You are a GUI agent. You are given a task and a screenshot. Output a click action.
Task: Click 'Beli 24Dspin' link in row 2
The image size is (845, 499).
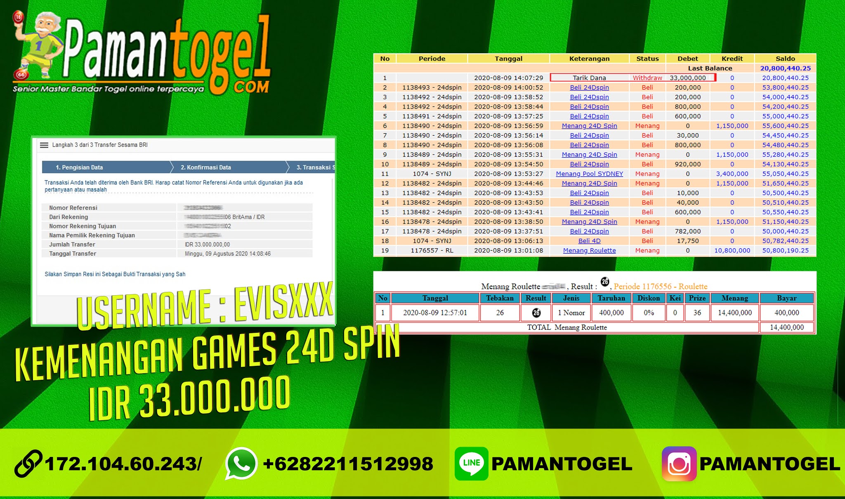point(589,87)
